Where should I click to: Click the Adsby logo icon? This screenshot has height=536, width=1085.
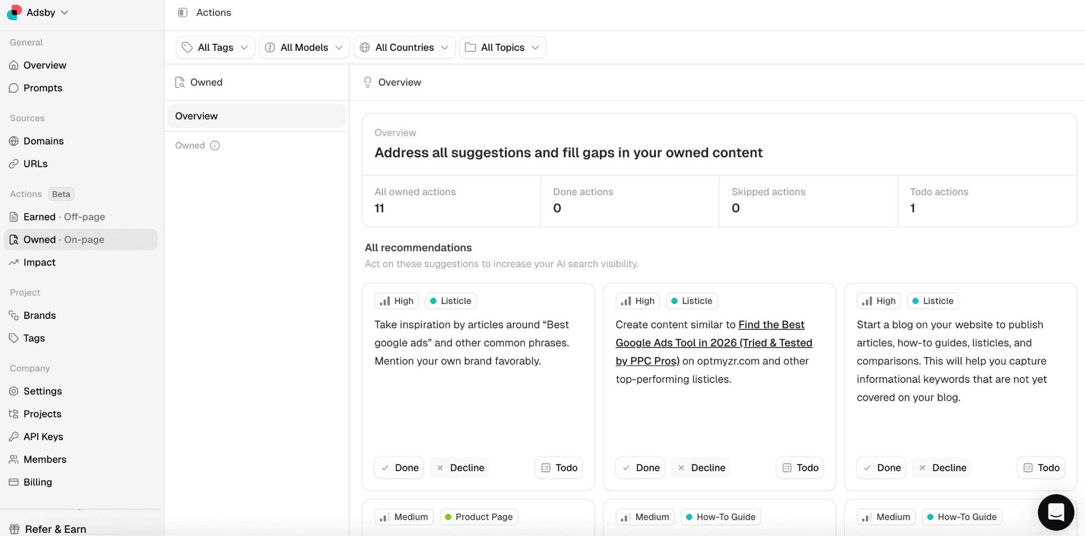(x=14, y=12)
